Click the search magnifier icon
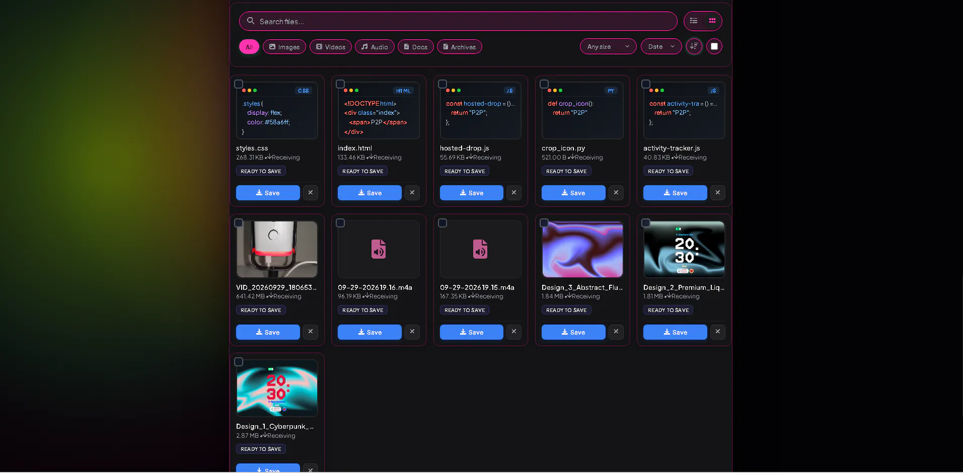This screenshot has height=473, width=963. pos(251,21)
